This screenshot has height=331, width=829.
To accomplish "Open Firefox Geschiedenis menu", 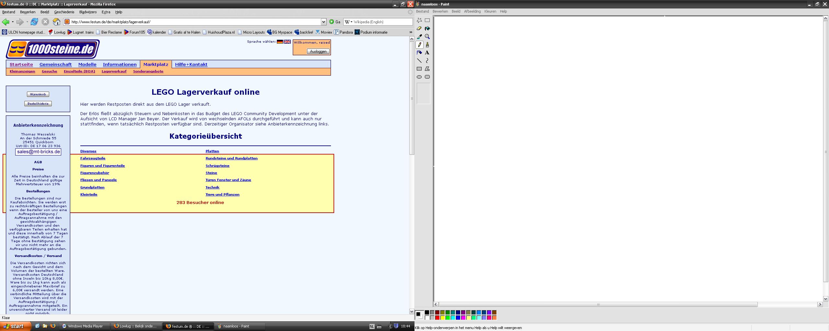I will (64, 12).
